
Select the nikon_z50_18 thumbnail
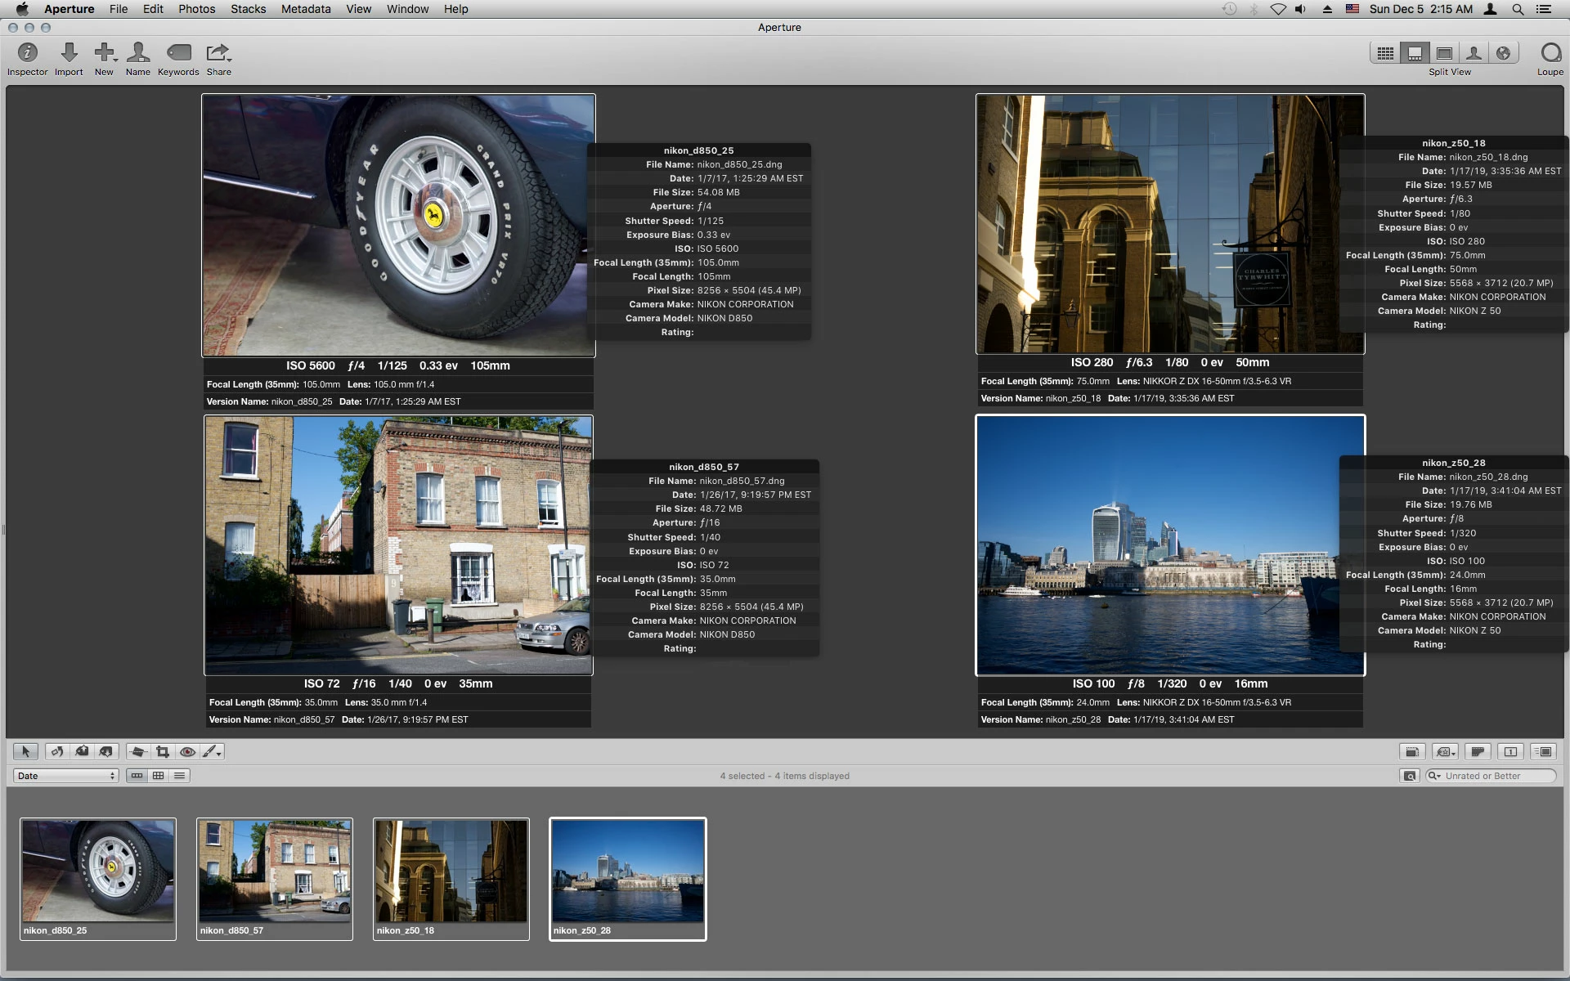pos(451,871)
